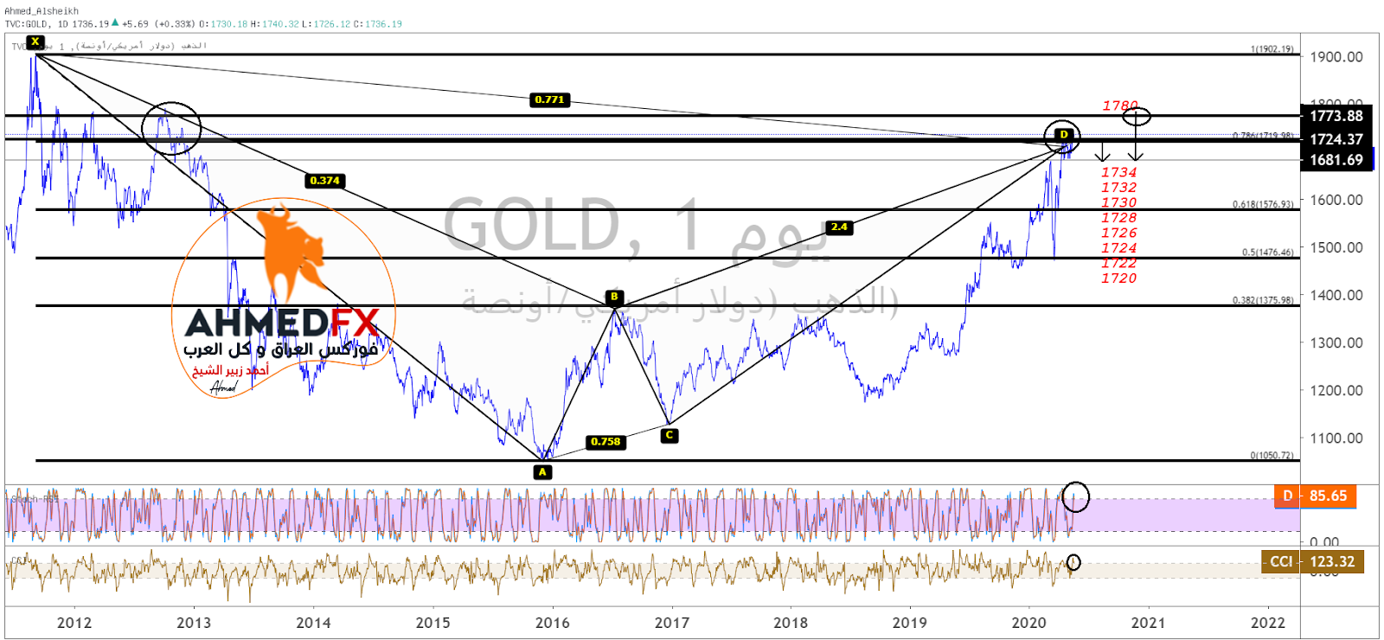Select the 0.758 ratio label
Image resolution: width=1384 pixels, height=640 pixels.
click(605, 442)
